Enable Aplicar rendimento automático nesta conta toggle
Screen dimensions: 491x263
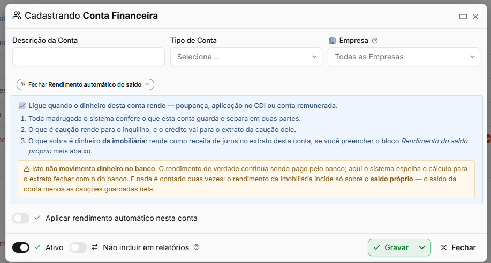[21, 218]
